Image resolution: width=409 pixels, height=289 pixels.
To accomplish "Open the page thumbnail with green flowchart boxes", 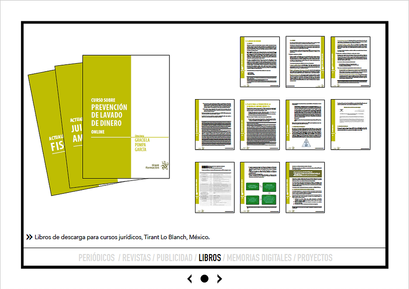I will point(260,187).
